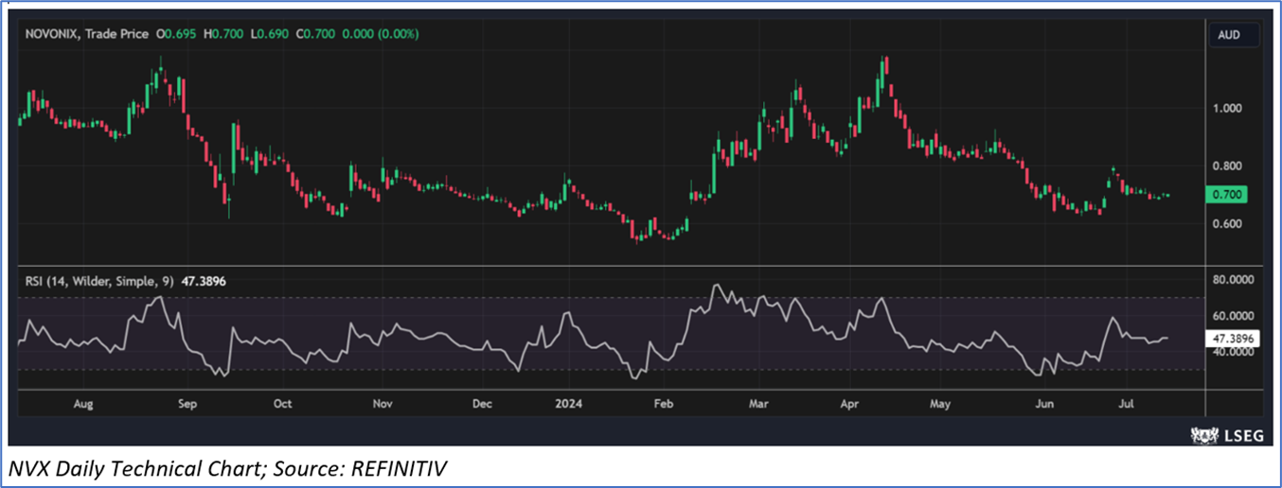
Task: Click the LSEG logo
Action: 1226,434
